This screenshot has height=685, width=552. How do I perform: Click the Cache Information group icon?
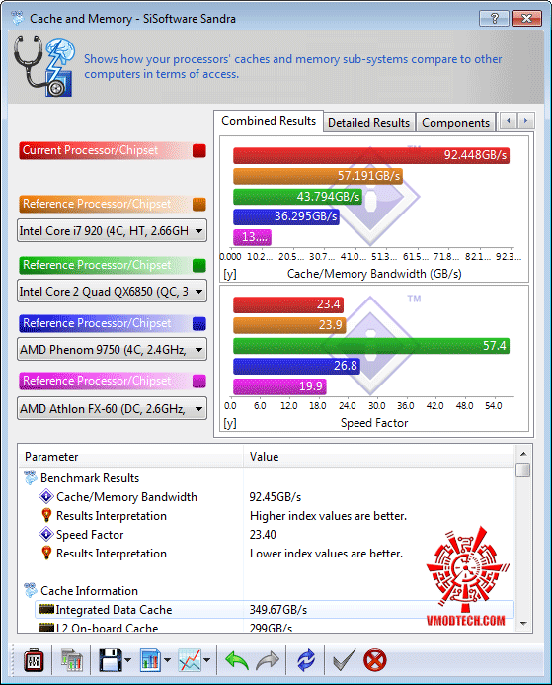[30, 590]
